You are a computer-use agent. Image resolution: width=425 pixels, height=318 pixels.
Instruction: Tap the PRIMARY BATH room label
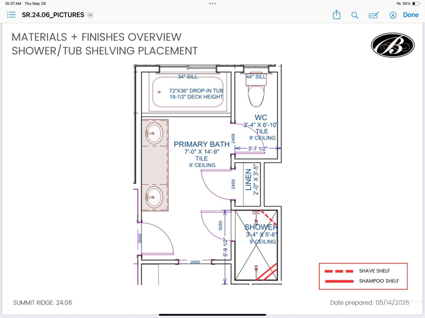(x=202, y=144)
